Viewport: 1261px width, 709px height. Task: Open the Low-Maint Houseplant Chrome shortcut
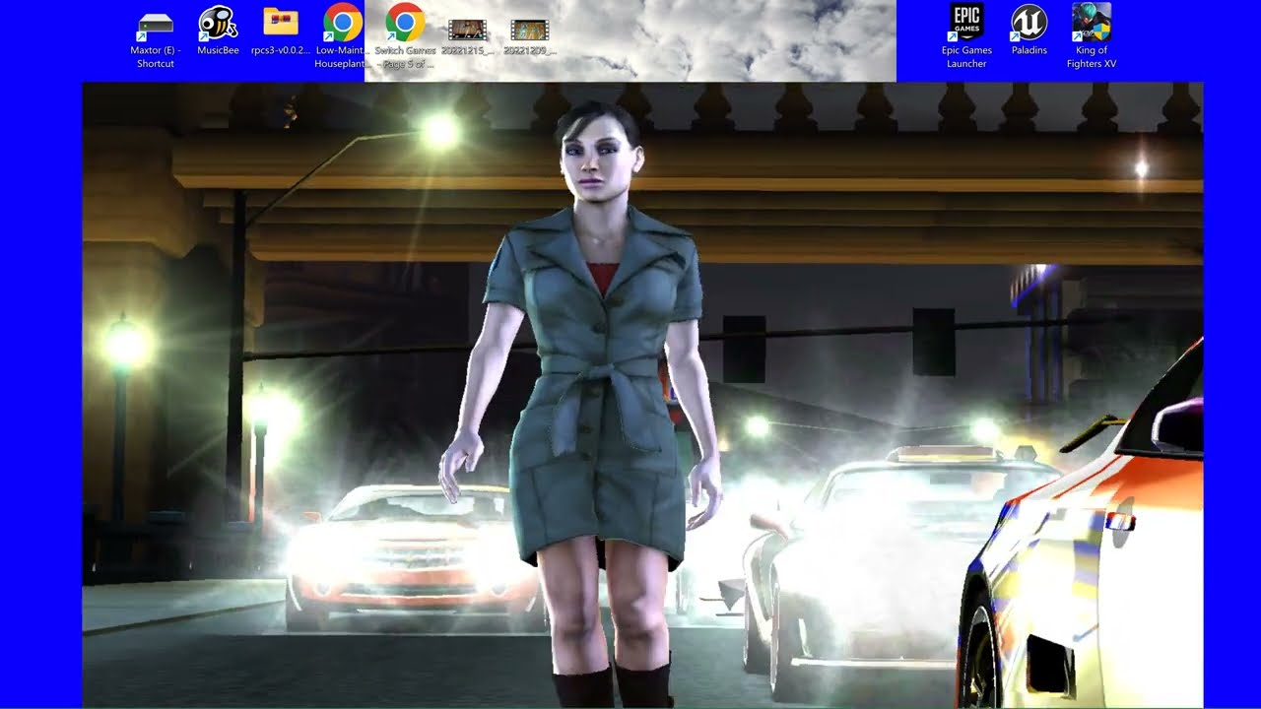coord(342,37)
